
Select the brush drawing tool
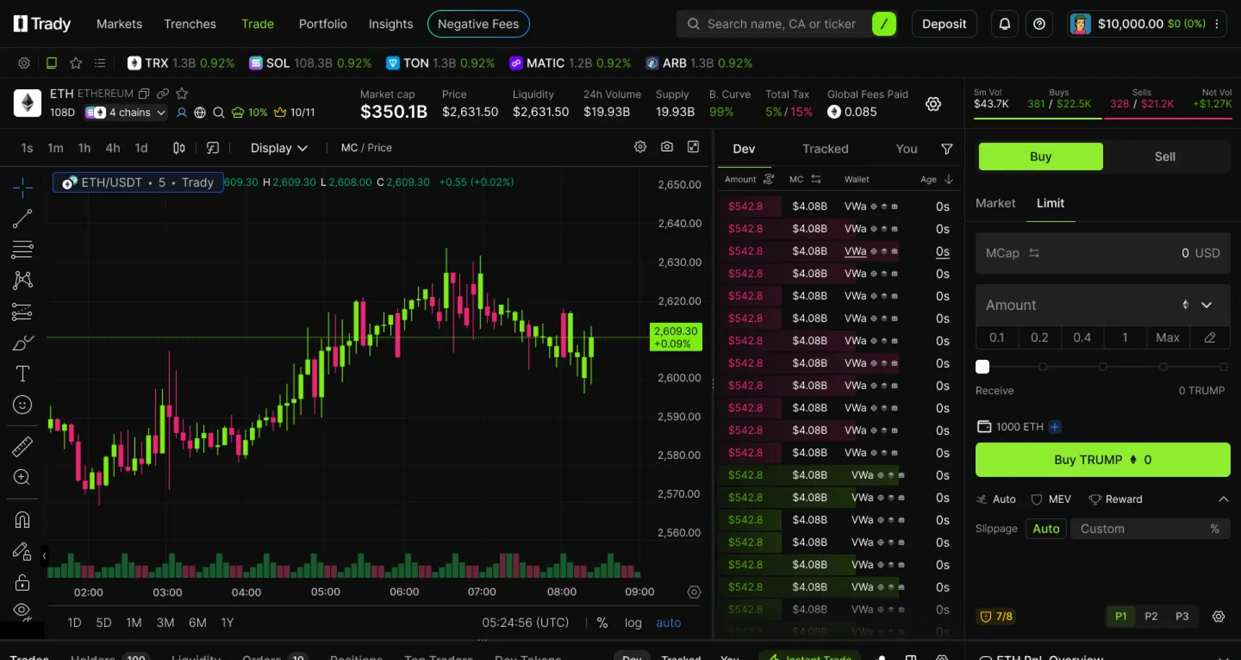[23, 342]
